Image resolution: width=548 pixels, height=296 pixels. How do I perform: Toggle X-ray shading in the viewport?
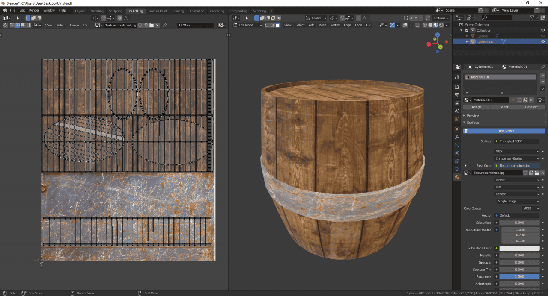(x=418, y=25)
